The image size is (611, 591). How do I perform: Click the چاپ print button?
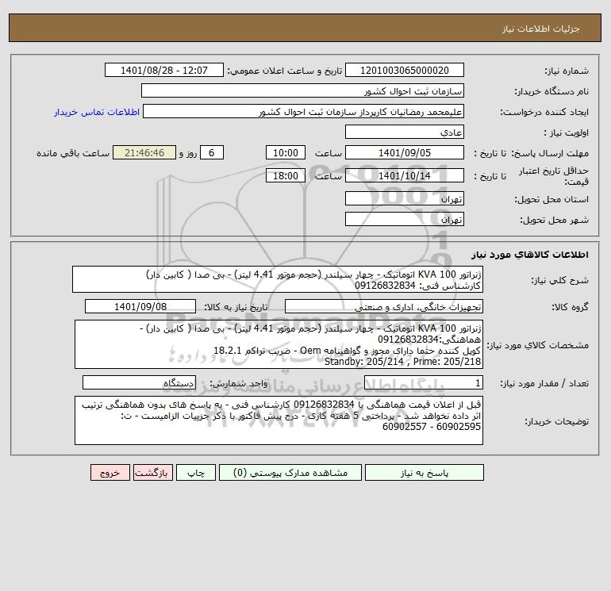pyautogui.click(x=196, y=473)
